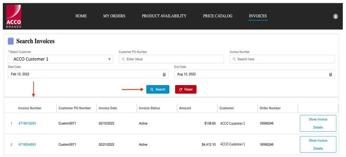This screenshot has width=346, height=157.
Task: Switch to PRICE CATALOG
Action: pyautogui.click(x=217, y=16)
